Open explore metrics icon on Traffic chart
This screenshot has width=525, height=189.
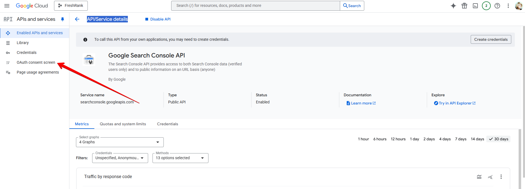(490, 177)
